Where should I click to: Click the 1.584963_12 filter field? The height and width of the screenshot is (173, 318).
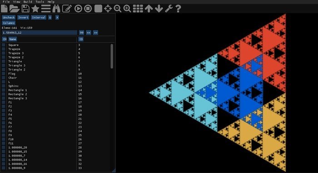click(x=40, y=33)
